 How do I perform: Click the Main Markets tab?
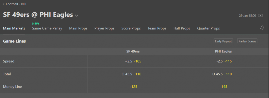coord(14,28)
